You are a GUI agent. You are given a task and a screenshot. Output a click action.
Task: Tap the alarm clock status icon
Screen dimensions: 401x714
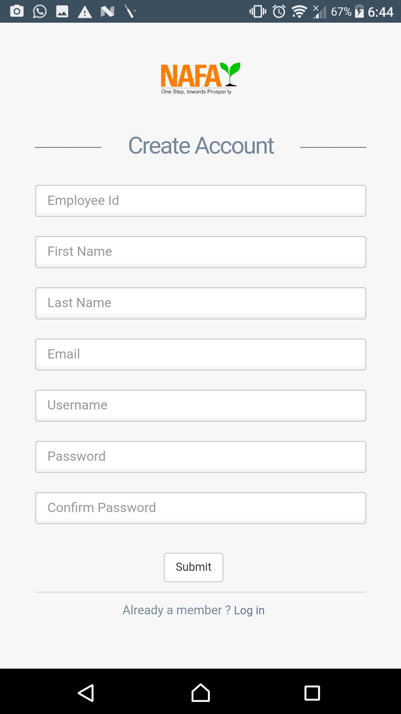pos(279,12)
